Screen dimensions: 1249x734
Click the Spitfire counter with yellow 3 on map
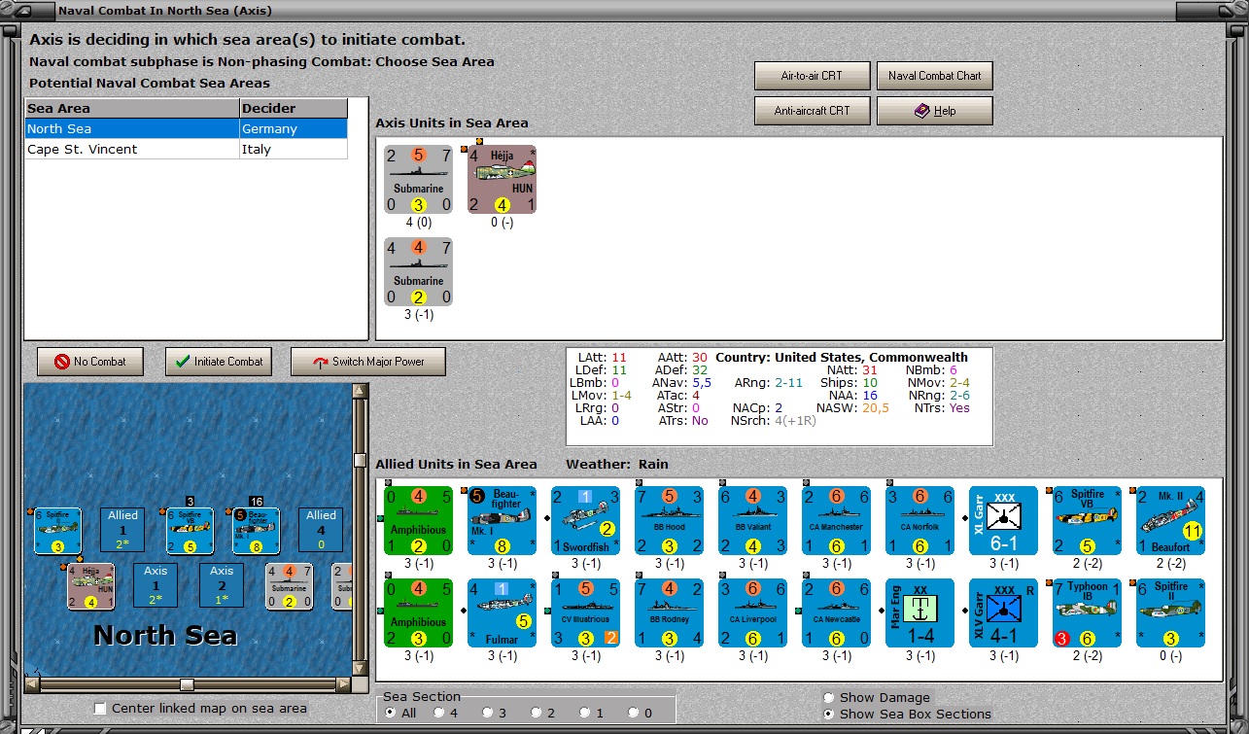click(x=57, y=531)
